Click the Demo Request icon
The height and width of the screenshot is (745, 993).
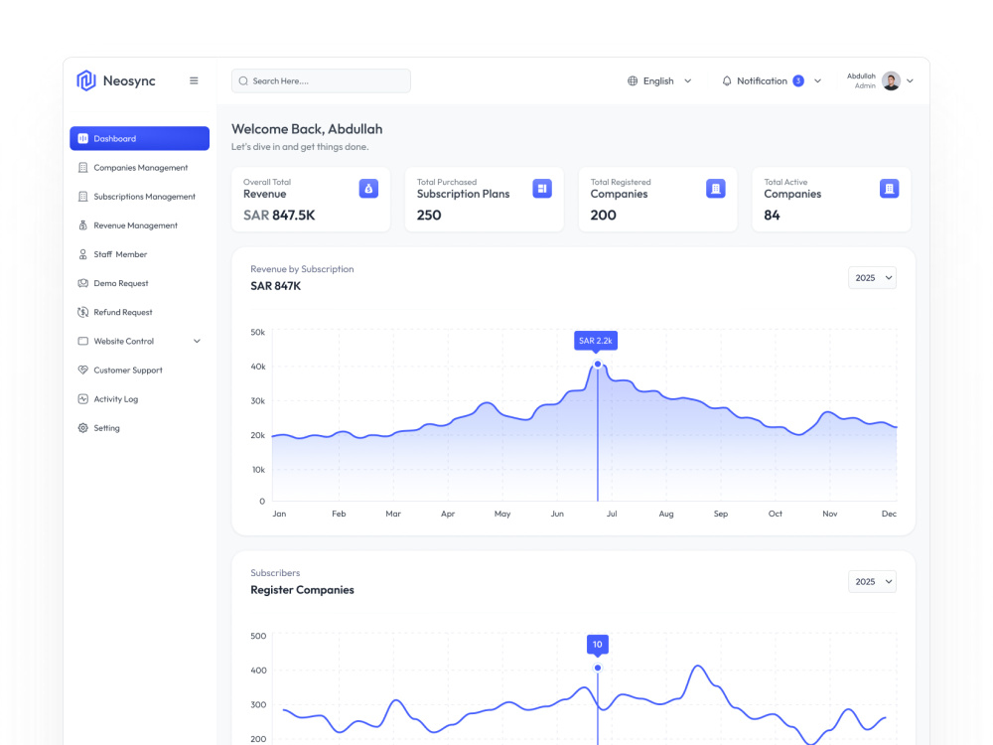83,283
